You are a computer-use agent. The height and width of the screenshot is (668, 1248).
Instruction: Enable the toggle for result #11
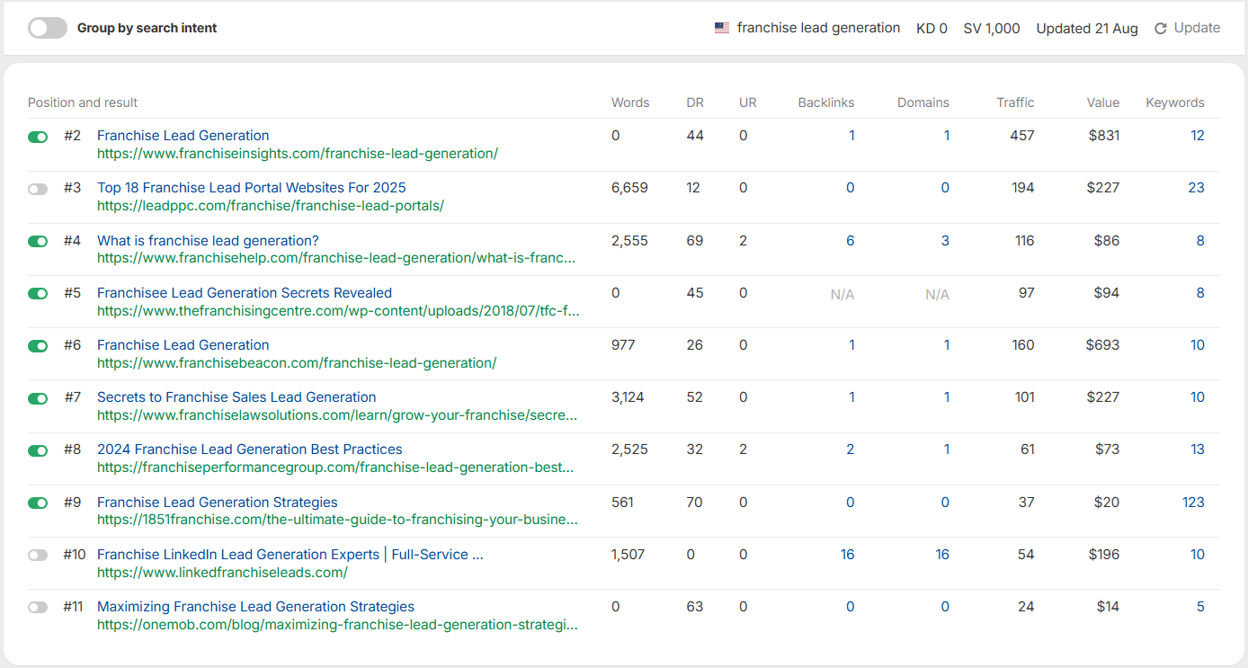point(38,608)
